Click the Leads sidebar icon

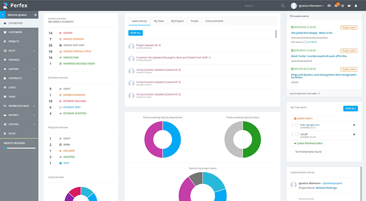pyautogui.click(x=4, y=87)
